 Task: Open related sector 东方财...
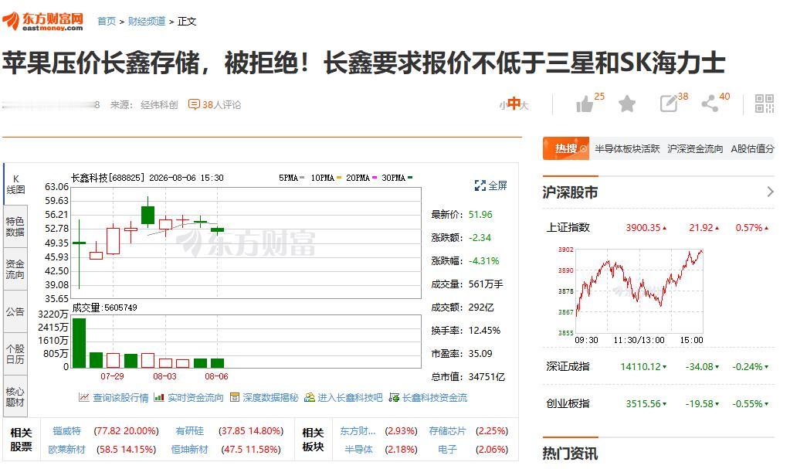tap(358, 431)
